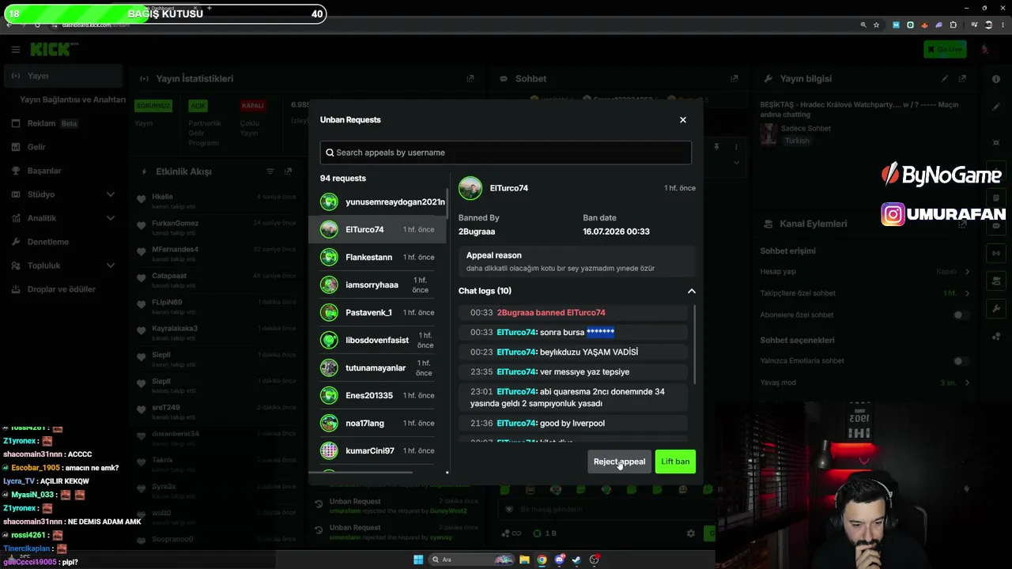Click the info icon in right toolbar
The width and height of the screenshot is (1012, 569).
(996, 79)
